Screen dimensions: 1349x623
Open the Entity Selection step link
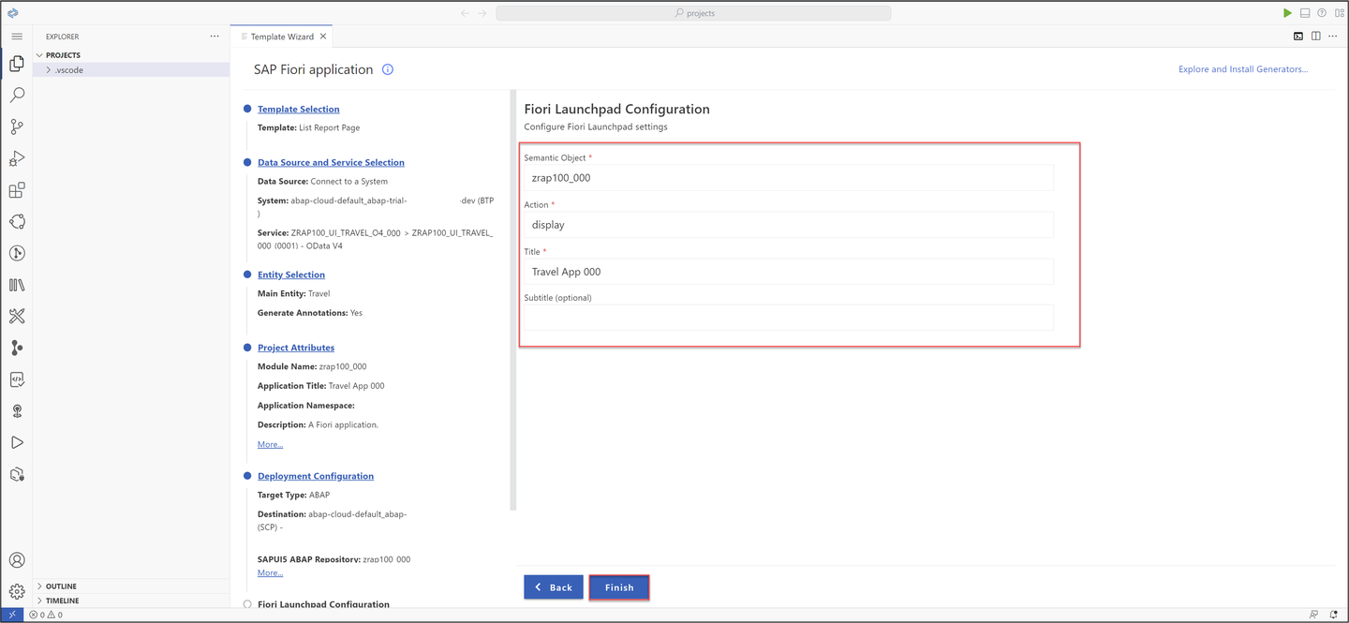[x=291, y=275]
